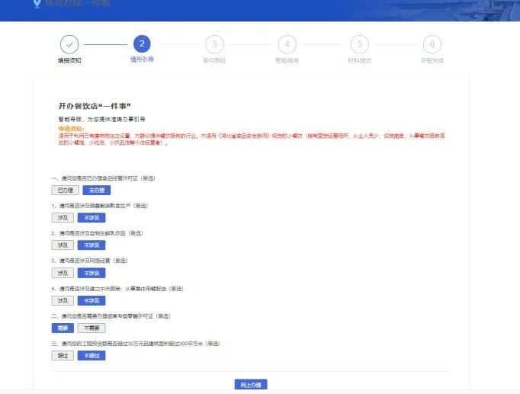Click the 申请须知 orange label
Viewport: 520px width, 394px height.
(x=72, y=129)
